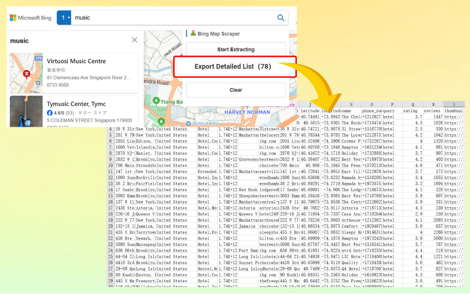Click the Virtuosi Music Centre map thumbnail
The width and height of the screenshot is (470, 294).
(26, 73)
